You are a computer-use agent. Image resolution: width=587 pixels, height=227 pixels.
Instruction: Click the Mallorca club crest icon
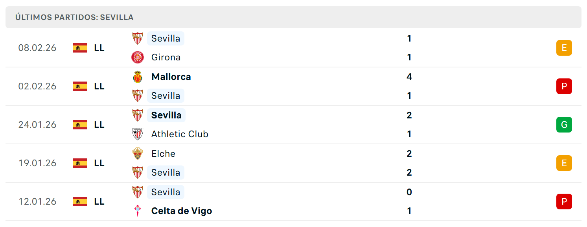(138, 77)
